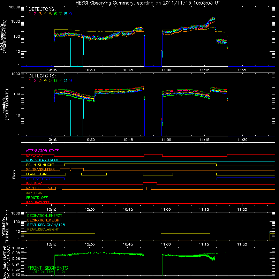Click the Flags y-axis title

(x=14, y=174)
